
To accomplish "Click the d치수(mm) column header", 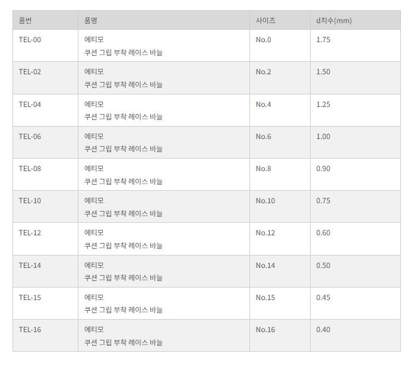I will pos(355,20).
